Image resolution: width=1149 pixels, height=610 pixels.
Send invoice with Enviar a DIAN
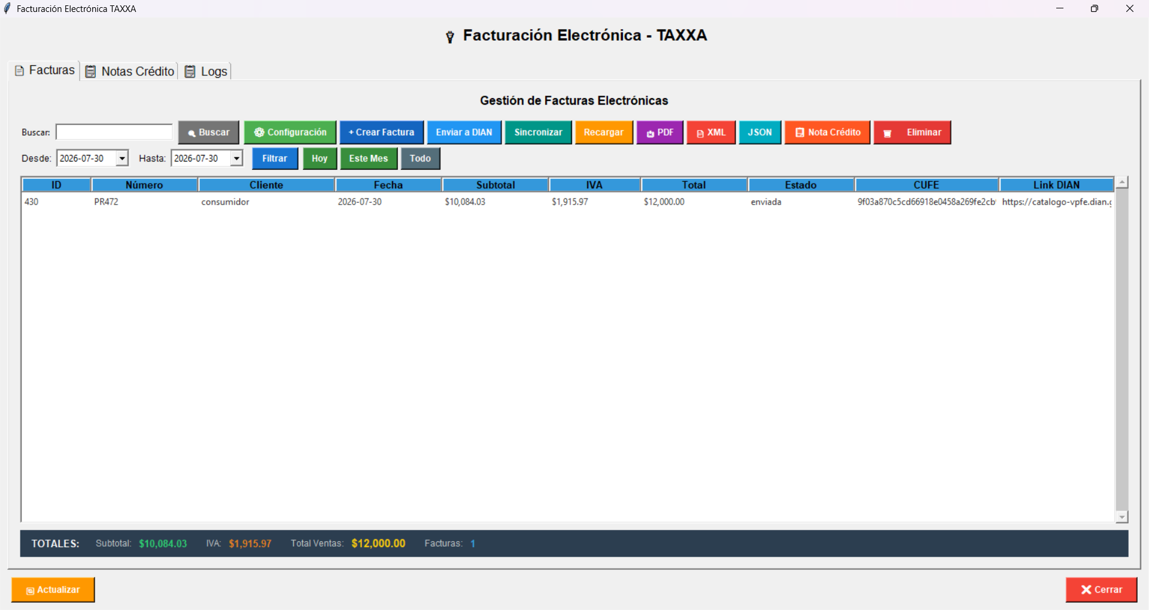[464, 132]
